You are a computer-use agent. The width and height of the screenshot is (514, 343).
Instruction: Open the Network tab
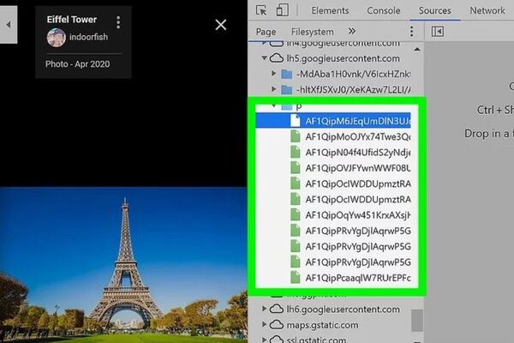[487, 11]
